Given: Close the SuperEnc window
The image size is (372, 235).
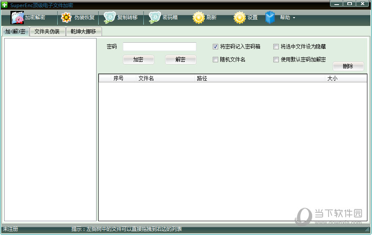Looking at the screenshot, I should (362, 4).
